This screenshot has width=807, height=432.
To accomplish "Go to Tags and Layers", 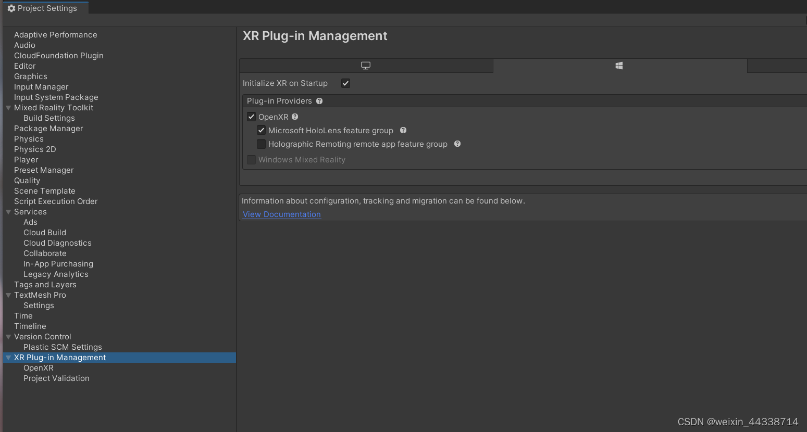I will pos(45,285).
